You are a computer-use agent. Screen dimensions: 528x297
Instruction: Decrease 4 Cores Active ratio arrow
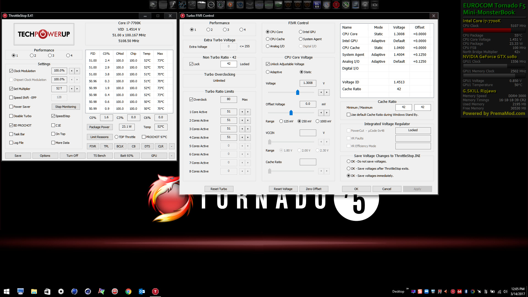242,137
